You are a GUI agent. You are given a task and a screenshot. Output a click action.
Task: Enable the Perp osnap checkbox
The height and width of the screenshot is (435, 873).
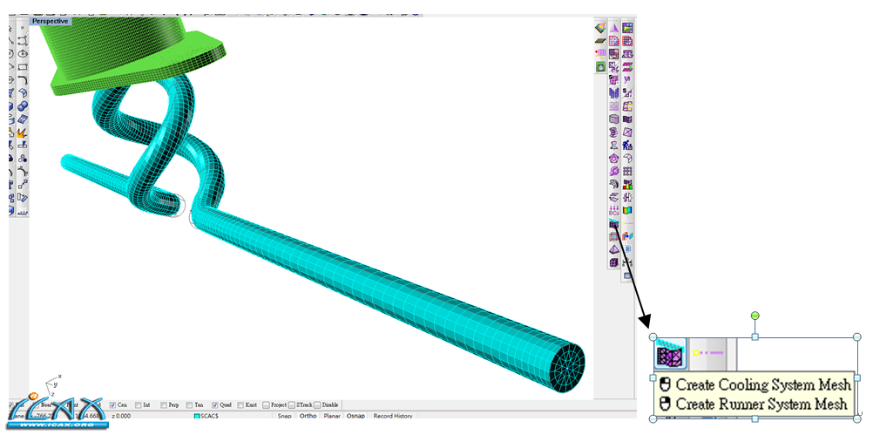(x=164, y=404)
